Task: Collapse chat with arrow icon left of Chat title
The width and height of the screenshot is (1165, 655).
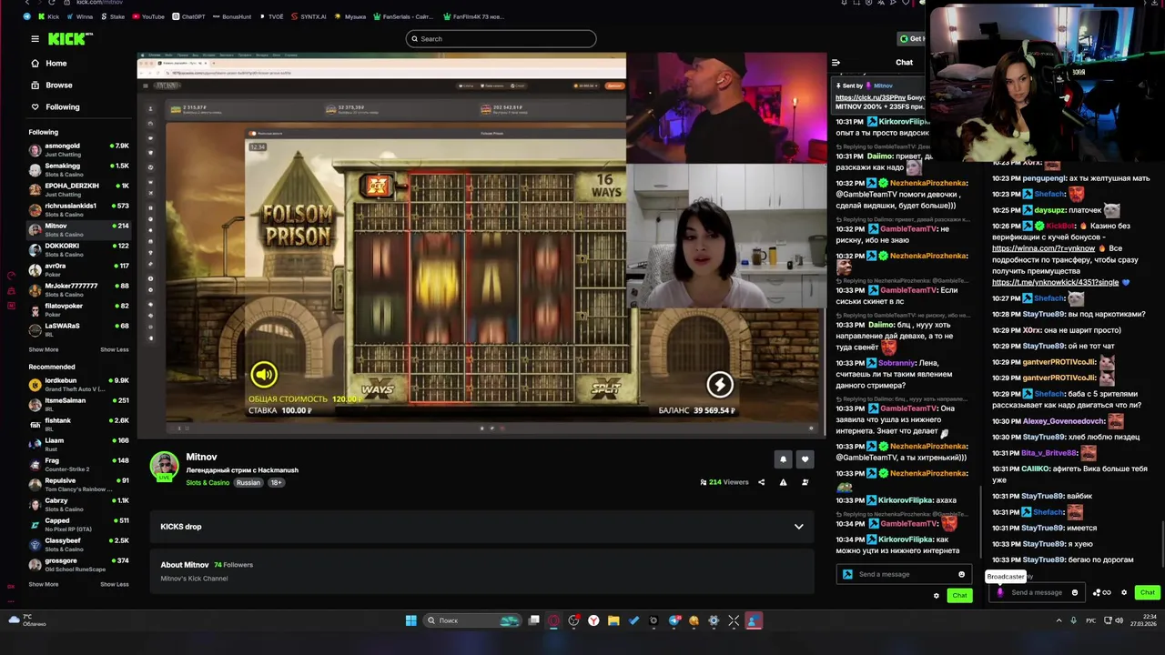Action: point(836,63)
